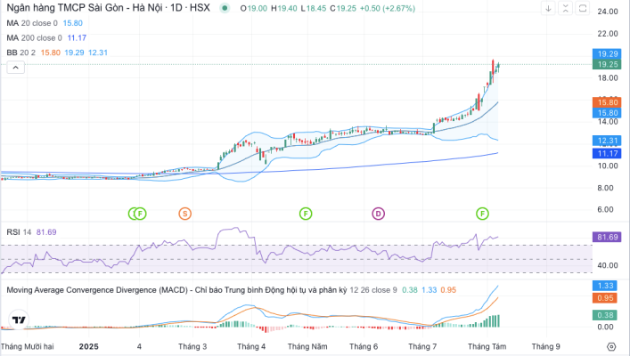Open the TradingView logo link
The width and height of the screenshot is (630, 356).
coord(19,320)
